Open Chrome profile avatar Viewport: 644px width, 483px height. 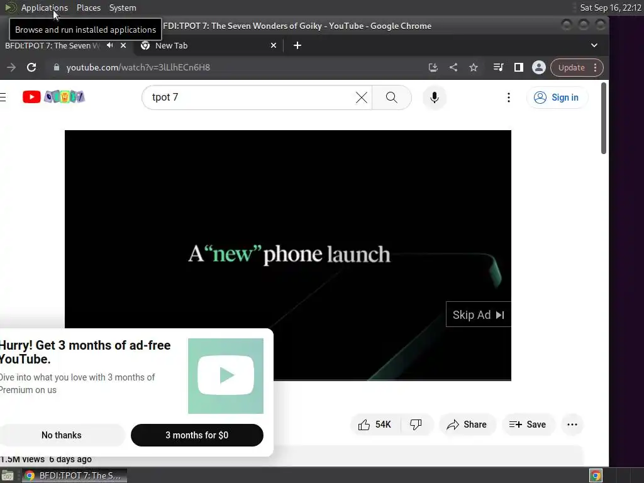click(539, 67)
